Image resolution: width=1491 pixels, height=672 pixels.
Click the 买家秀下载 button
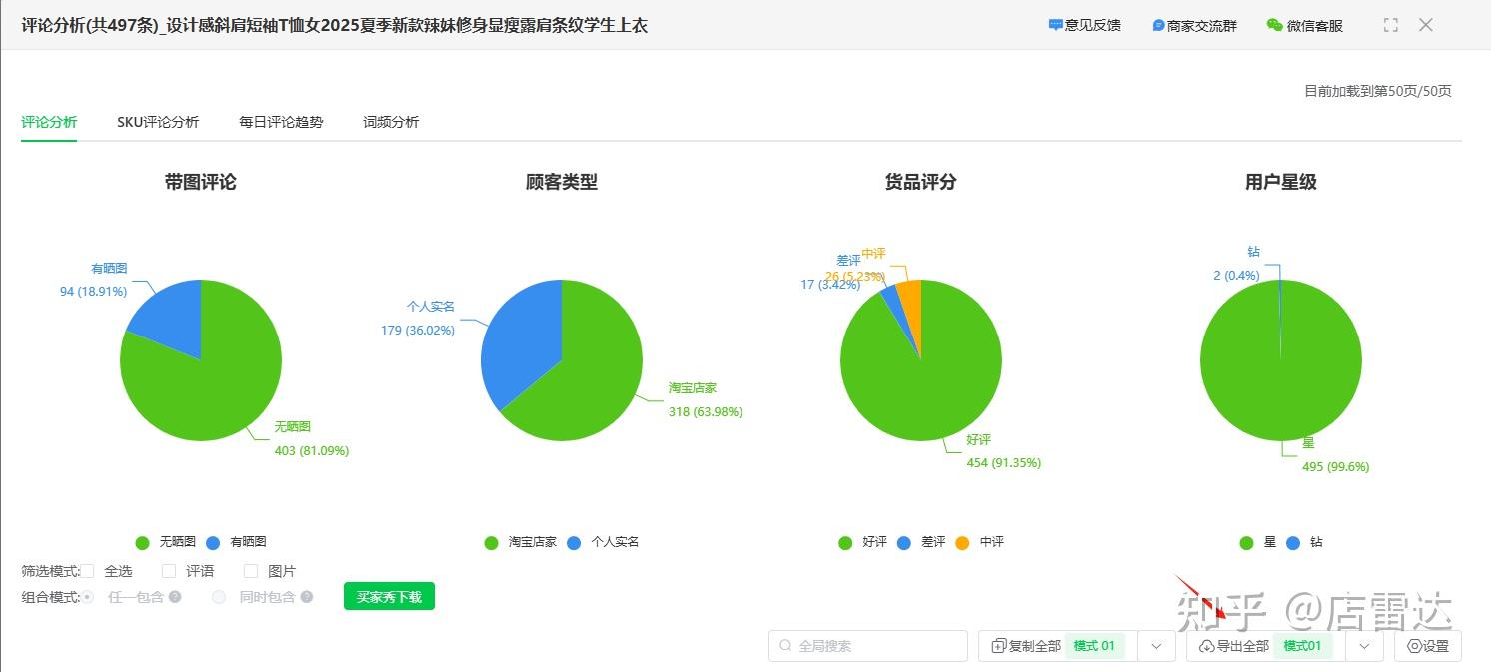click(389, 597)
